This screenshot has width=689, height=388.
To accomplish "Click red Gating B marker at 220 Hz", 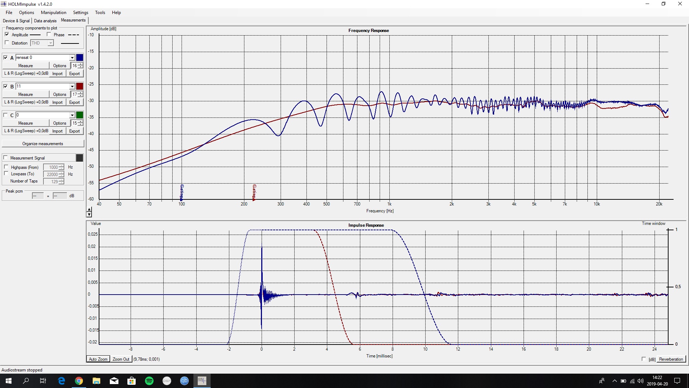I will (x=254, y=193).
